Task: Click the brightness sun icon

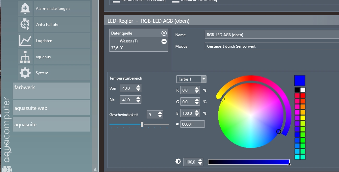Action: click(178, 161)
